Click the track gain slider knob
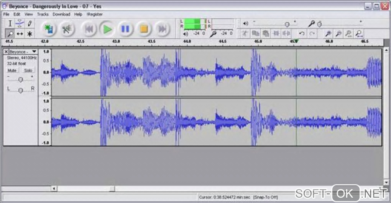The height and width of the screenshot is (203, 391). (x=21, y=79)
